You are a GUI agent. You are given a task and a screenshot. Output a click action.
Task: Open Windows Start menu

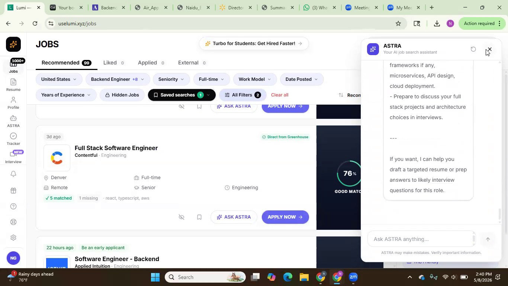pyautogui.click(x=155, y=277)
